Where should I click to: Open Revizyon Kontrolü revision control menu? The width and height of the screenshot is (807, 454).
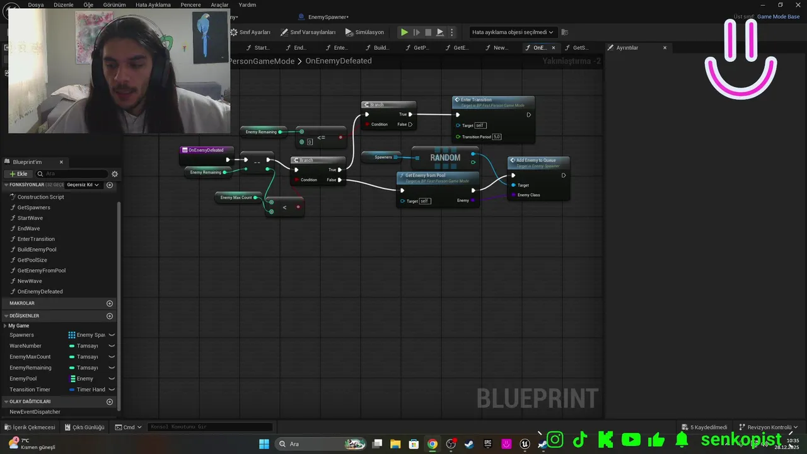pos(769,427)
